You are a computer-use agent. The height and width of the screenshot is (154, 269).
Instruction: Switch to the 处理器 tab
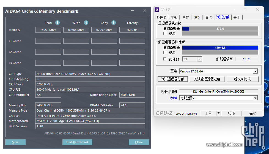[162, 17]
